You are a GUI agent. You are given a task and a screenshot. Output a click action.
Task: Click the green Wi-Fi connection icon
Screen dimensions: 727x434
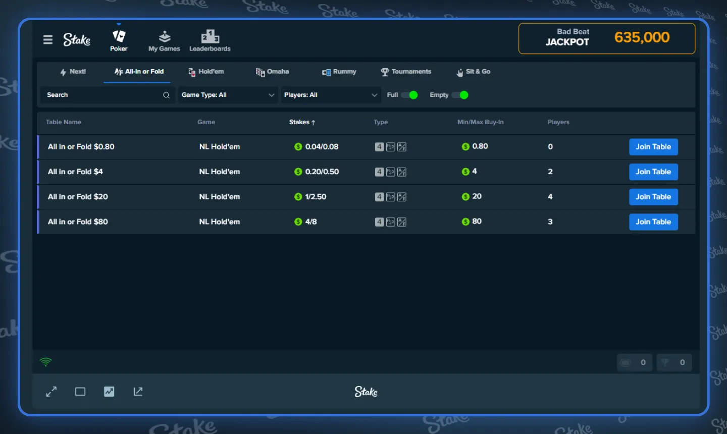(46, 362)
